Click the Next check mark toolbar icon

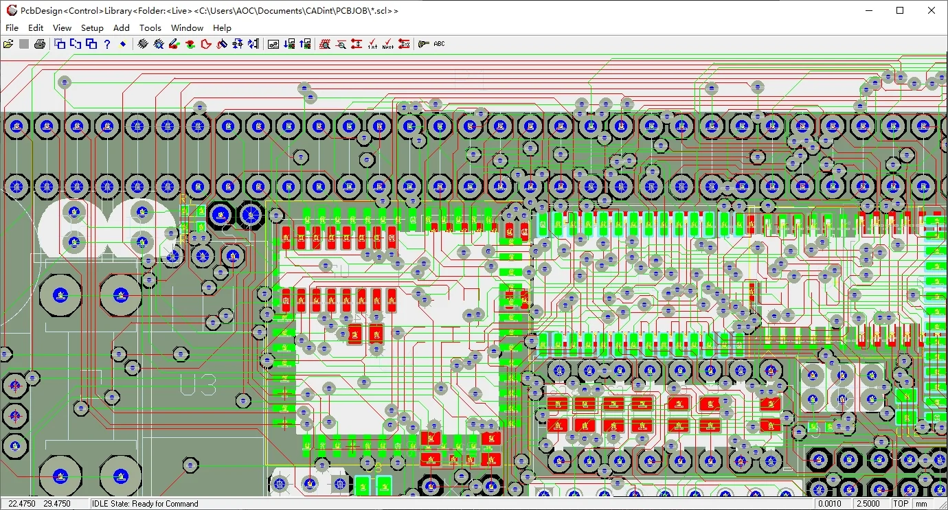(x=389, y=43)
